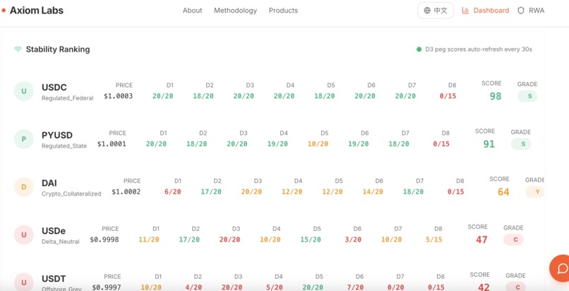569x291 pixels.
Task: Click the USDC score 98
Action: [x=496, y=96]
